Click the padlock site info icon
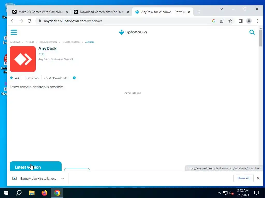265x198 pixels. point(40,21)
